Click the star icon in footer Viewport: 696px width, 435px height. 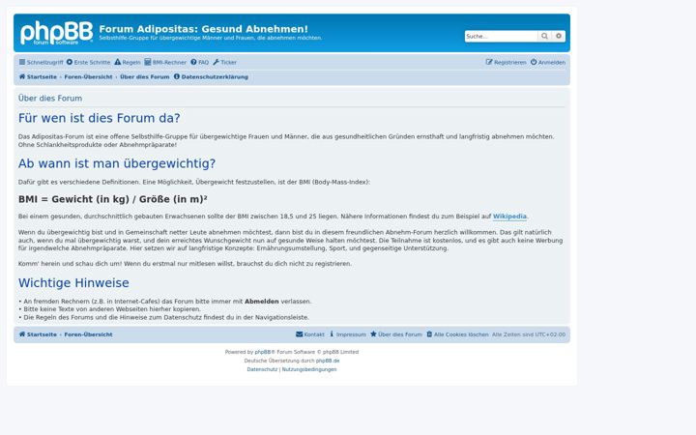pyautogui.click(x=374, y=334)
